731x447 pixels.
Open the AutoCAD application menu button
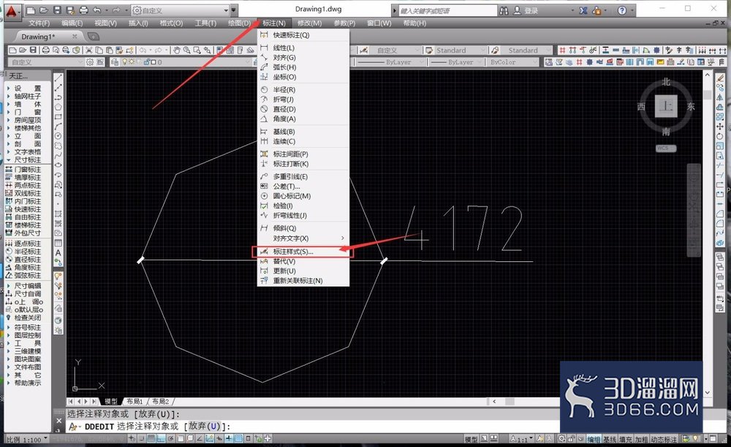(11, 11)
